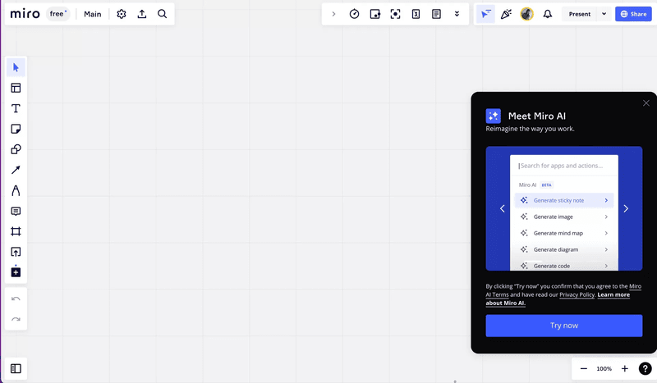Select the Pen tool
Viewport: 657px width, 383px height.
pyautogui.click(x=16, y=190)
